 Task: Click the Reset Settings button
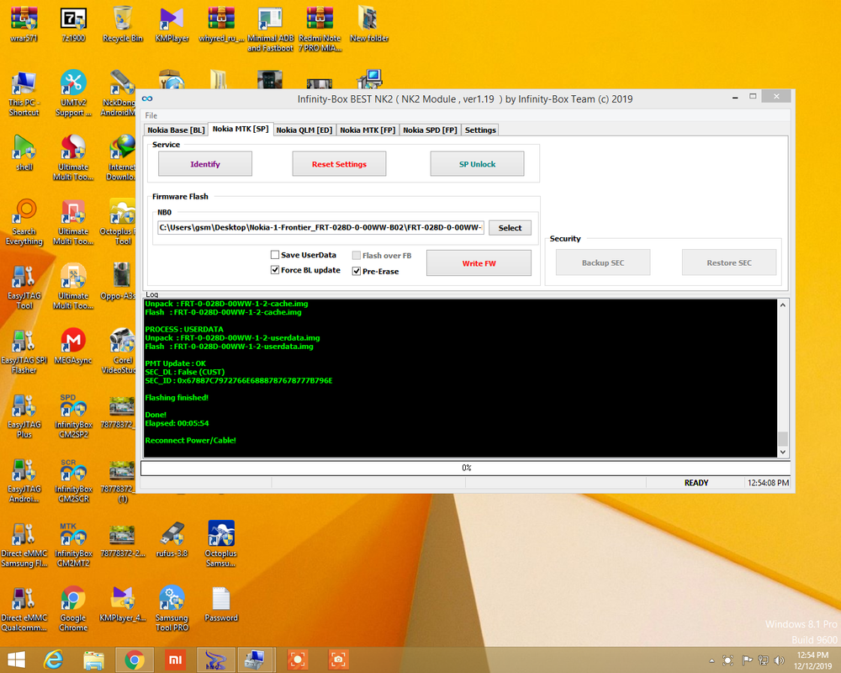(x=339, y=164)
